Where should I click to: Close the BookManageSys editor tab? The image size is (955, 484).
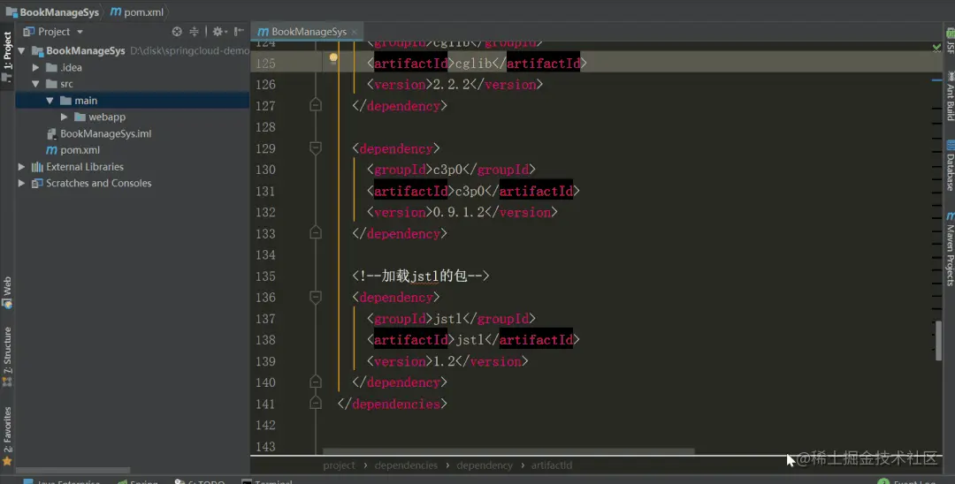[354, 32]
